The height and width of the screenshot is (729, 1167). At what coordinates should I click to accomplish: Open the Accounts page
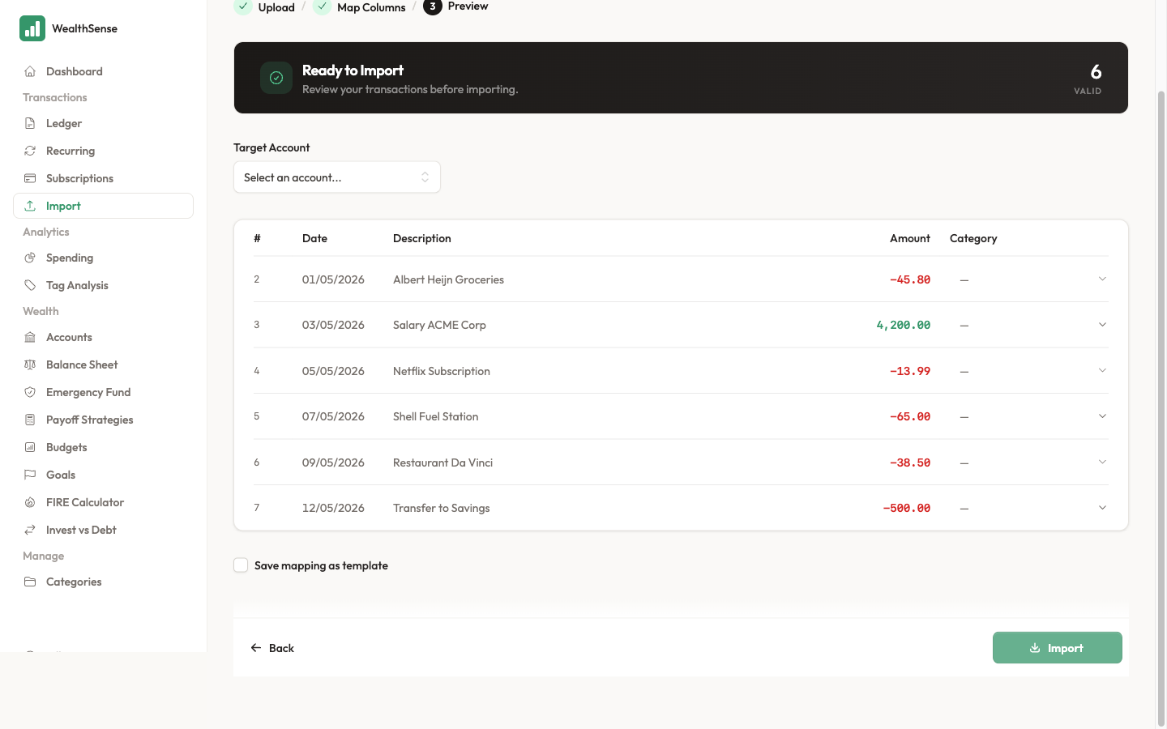(103, 337)
